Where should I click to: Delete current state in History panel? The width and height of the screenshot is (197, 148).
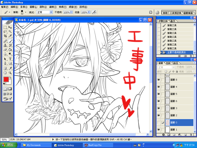point(191,56)
